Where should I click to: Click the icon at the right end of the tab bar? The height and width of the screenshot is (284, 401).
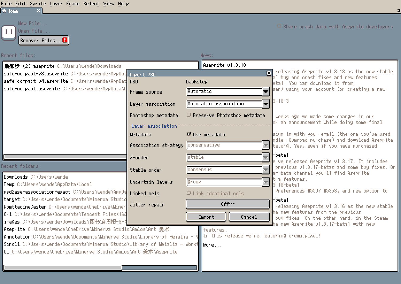(x=399, y=11)
